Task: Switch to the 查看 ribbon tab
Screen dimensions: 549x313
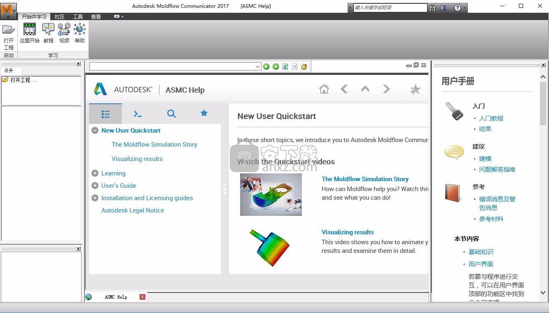Action: pyautogui.click(x=96, y=16)
